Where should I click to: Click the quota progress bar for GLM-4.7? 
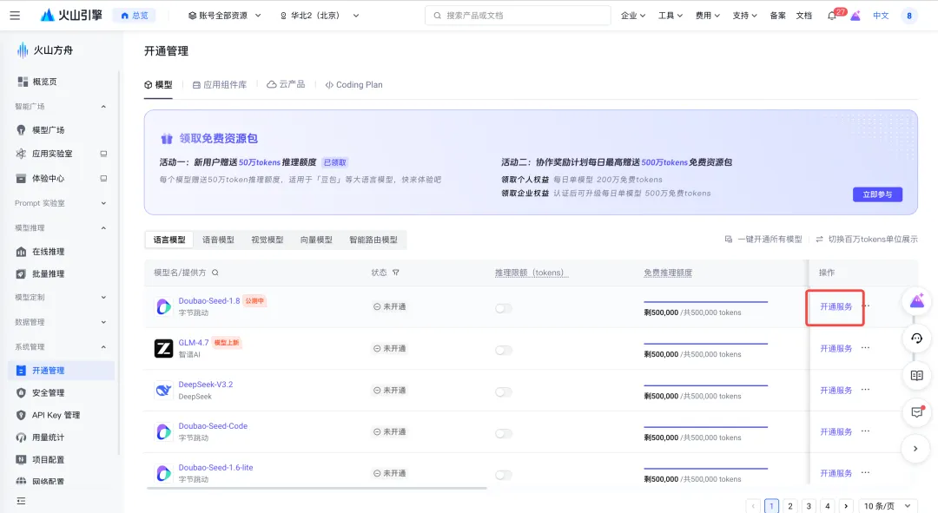pos(706,344)
